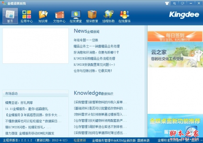
Task: Open K/3WISE安装配置常见问题(一)
Action: click(x=94, y=65)
